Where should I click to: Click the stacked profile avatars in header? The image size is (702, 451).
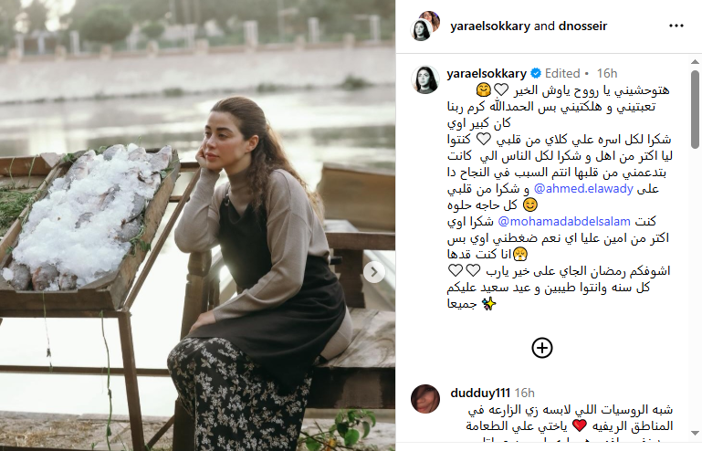pos(424,26)
